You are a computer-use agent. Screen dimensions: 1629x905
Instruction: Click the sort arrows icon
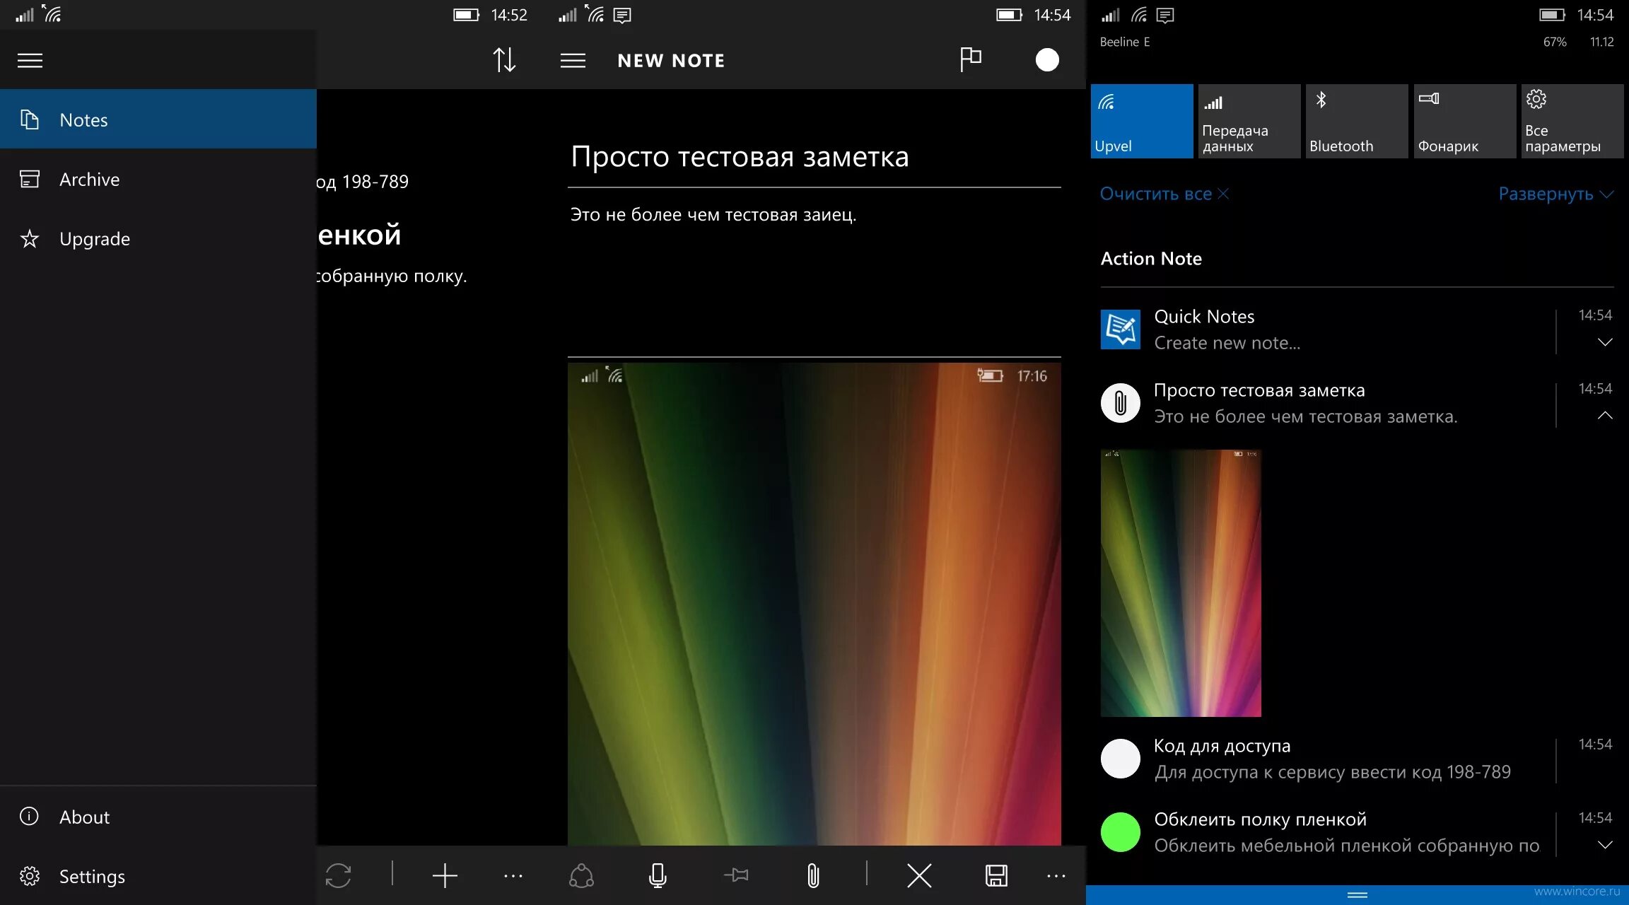(504, 60)
